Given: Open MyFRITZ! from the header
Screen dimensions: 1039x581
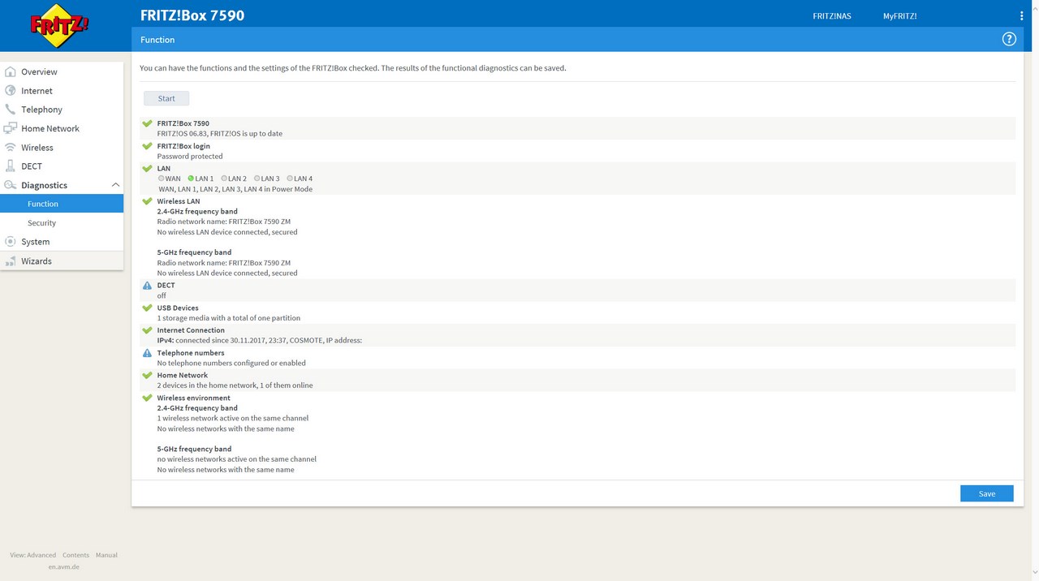Looking at the screenshot, I should (900, 16).
